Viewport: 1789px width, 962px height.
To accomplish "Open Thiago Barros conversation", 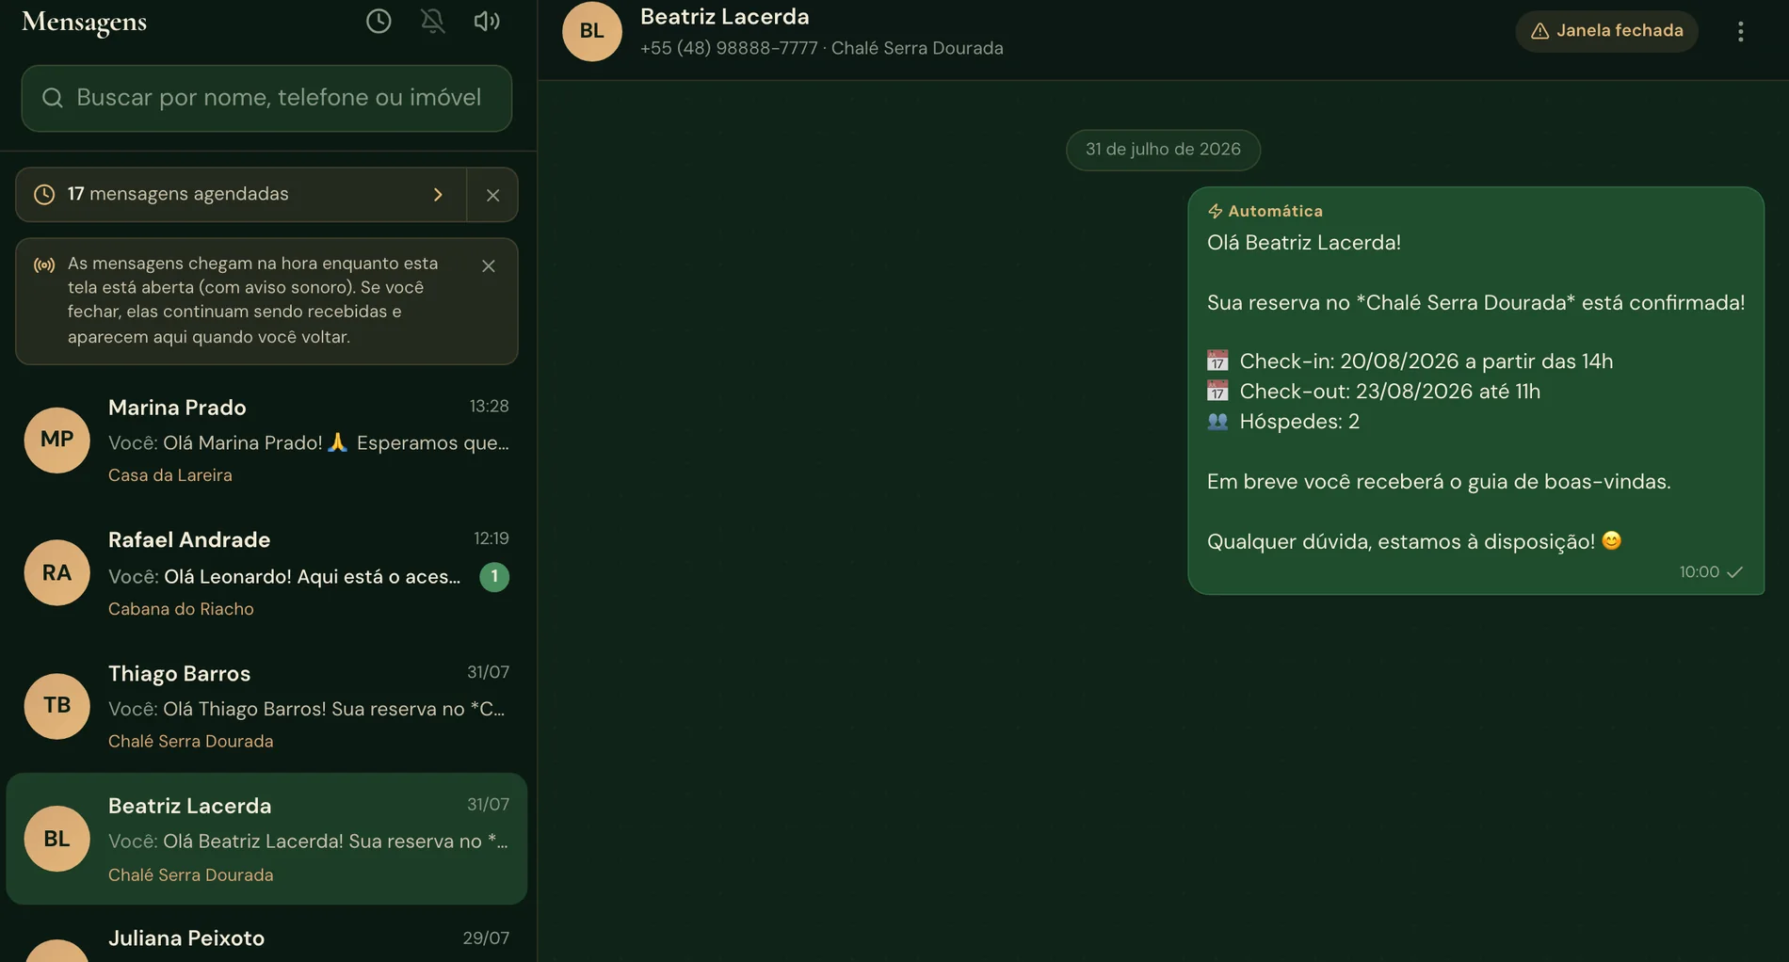I will click(266, 706).
